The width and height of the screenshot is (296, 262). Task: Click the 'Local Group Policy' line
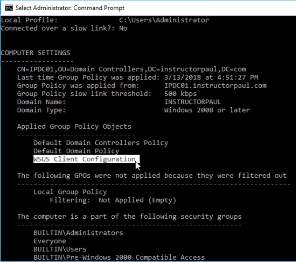point(70,192)
